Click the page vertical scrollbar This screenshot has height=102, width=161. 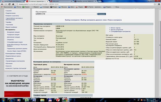pos(160,45)
